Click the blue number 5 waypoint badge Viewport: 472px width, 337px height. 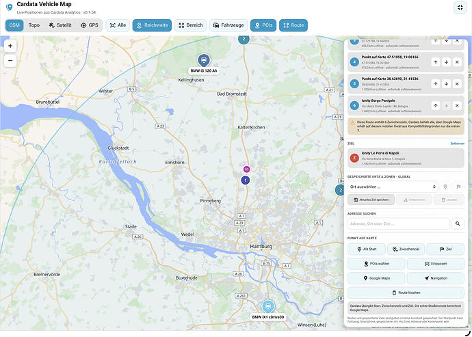[354, 83]
